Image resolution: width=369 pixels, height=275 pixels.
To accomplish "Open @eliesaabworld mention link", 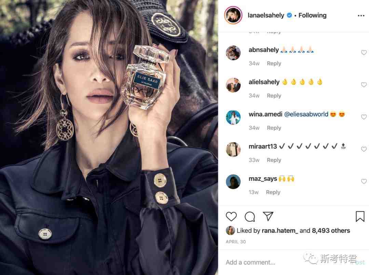I will click(306, 114).
